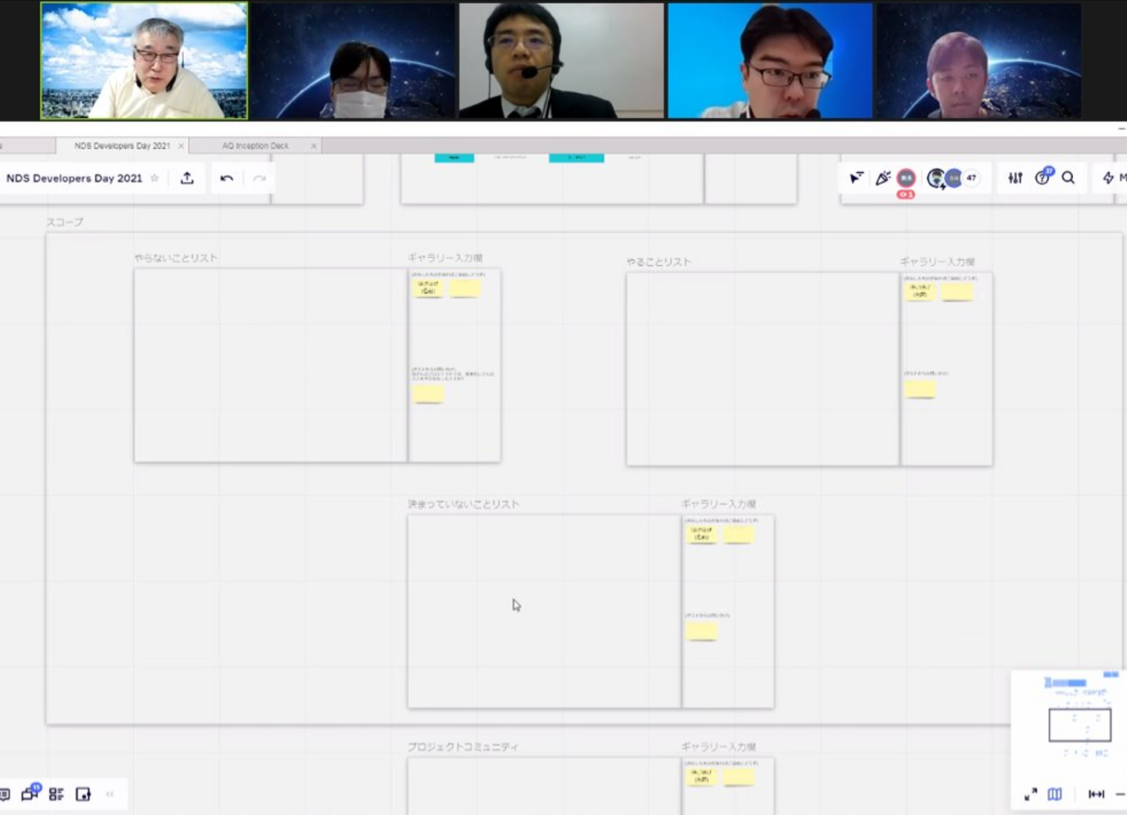Open the comments panel icon
The image size is (1127, 815).
(x=4, y=795)
